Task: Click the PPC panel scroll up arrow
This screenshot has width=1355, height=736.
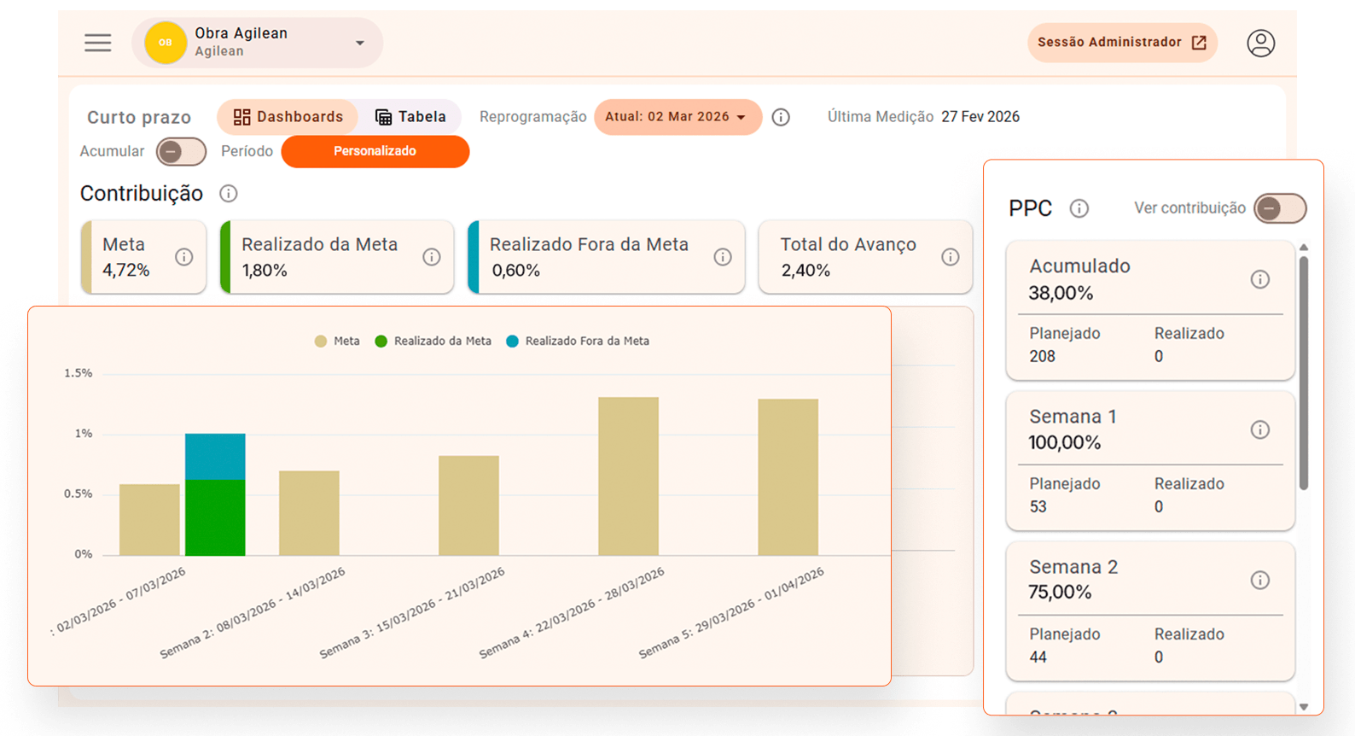Action: pos(1304,248)
